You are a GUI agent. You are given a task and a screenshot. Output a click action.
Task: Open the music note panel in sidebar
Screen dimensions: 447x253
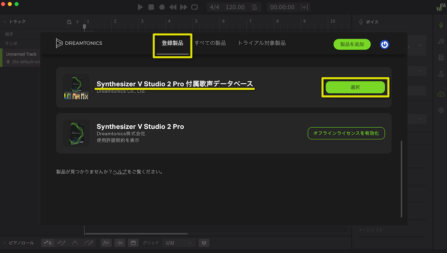(x=441, y=42)
